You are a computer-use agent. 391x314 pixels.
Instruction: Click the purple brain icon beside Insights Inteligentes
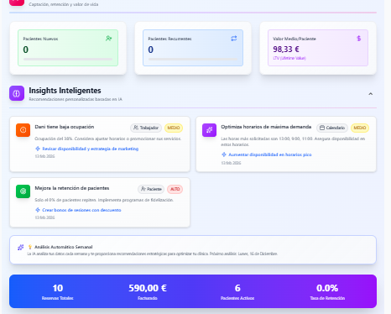(x=17, y=93)
